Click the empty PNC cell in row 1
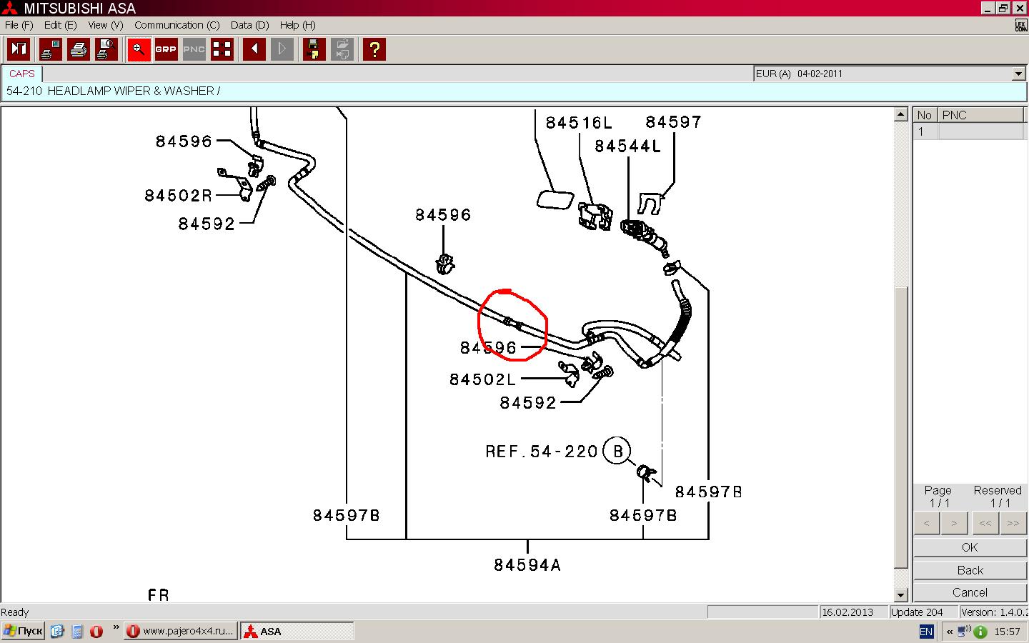This screenshot has width=1029, height=643. click(x=981, y=131)
